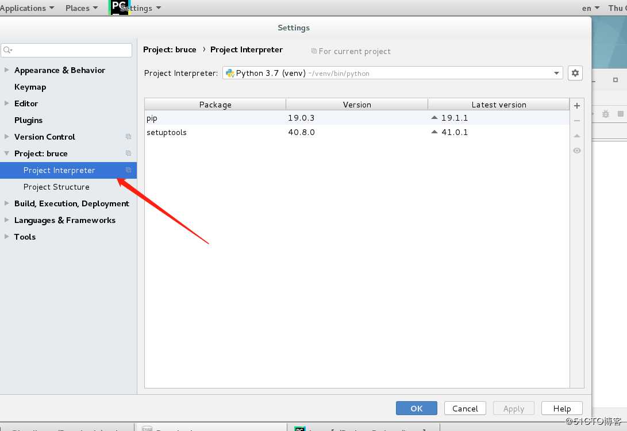The image size is (627, 431).
Task: Sort by the Latest version column header
Action: 499,105
